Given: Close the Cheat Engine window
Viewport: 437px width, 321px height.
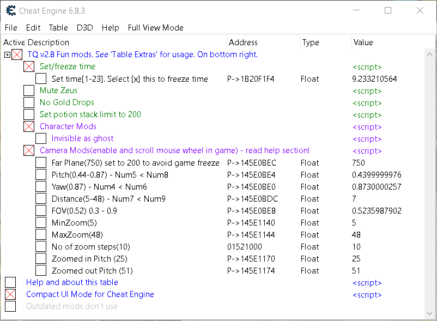Looking at the screenshot, I should point(420,10).
